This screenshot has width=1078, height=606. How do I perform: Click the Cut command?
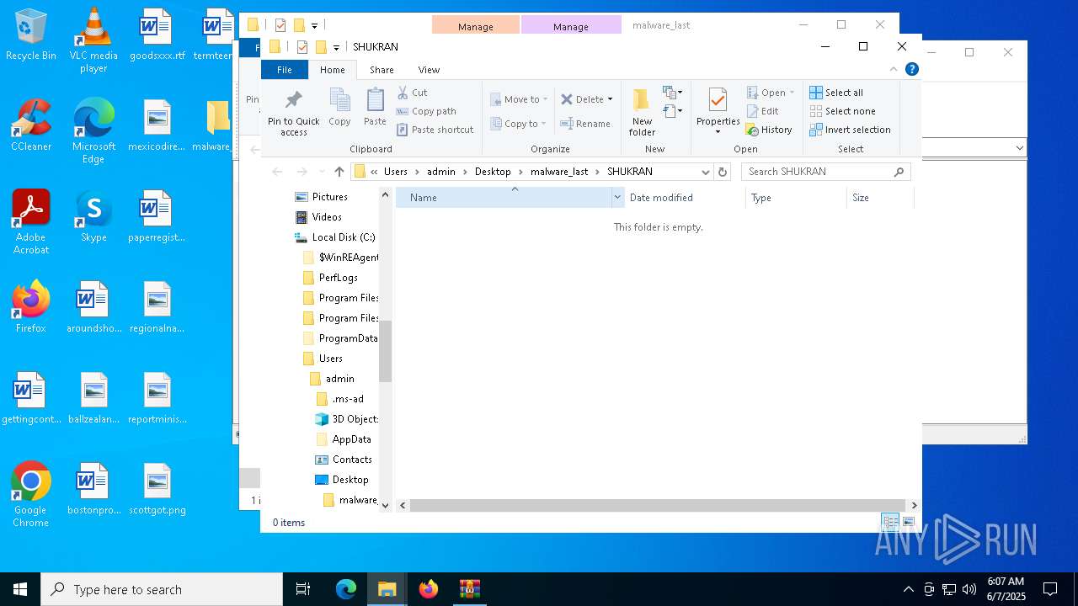[412, 93]
